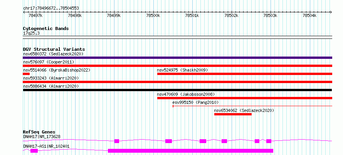
Task: Click the Cytogenetic Bands track heading
Action: (46, 28)
